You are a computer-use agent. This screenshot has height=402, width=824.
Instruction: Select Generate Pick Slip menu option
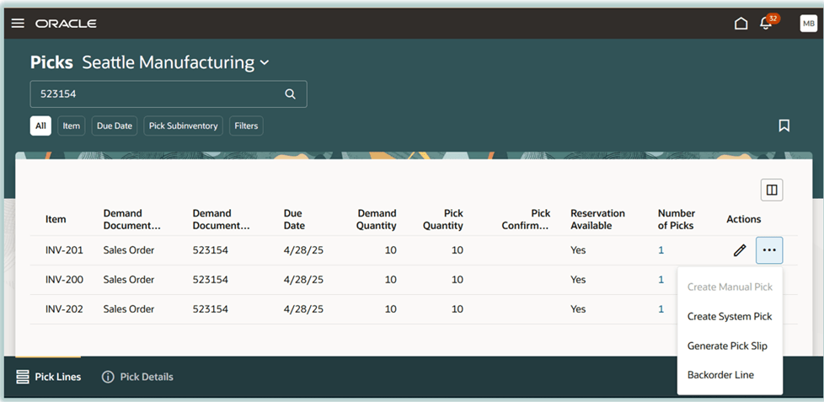pyautogui.click(x=727, y=346)
